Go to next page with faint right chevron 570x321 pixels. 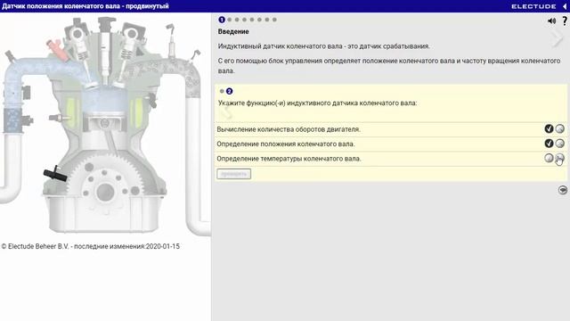pyautogui.click(x=558, y=38)
